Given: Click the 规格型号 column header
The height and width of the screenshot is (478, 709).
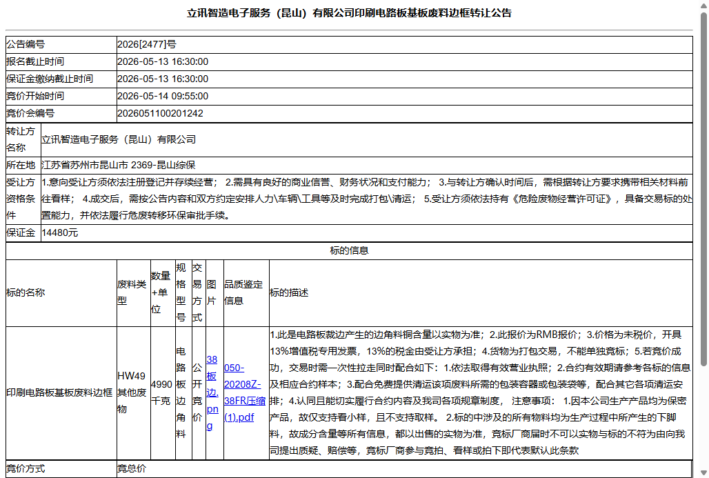Looking at the screenshot, I should pyautogui.click(x=183, y=292).
